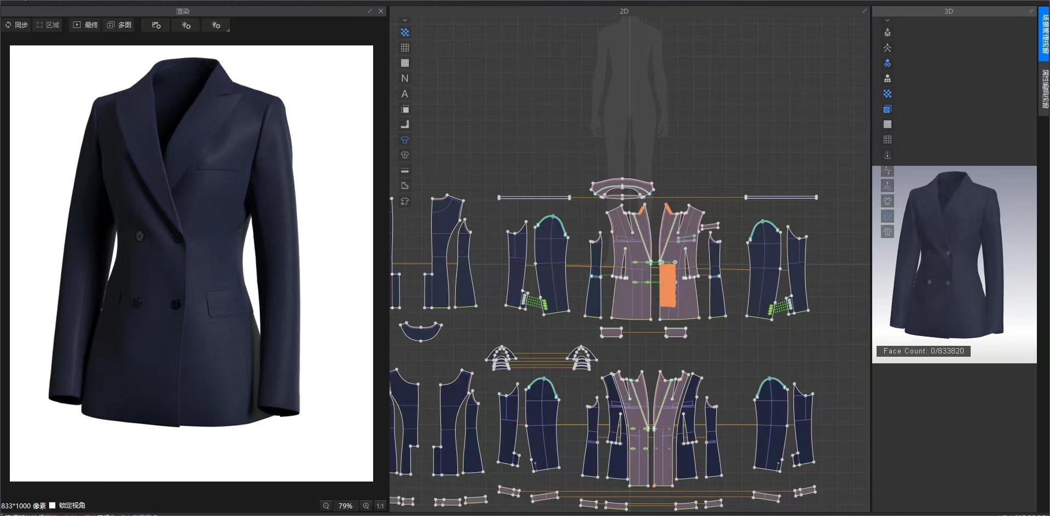Collapse the 2D toolbar with its chevron
Image resolution: width=1050 pixels, height=516 pixels.
click(x=405, y=20)
